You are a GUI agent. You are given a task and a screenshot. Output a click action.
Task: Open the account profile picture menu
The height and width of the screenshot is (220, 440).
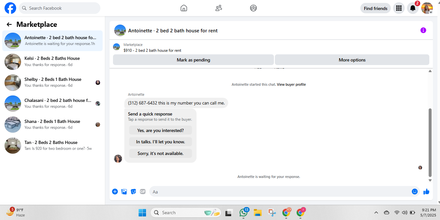click(x=427, y=8)
